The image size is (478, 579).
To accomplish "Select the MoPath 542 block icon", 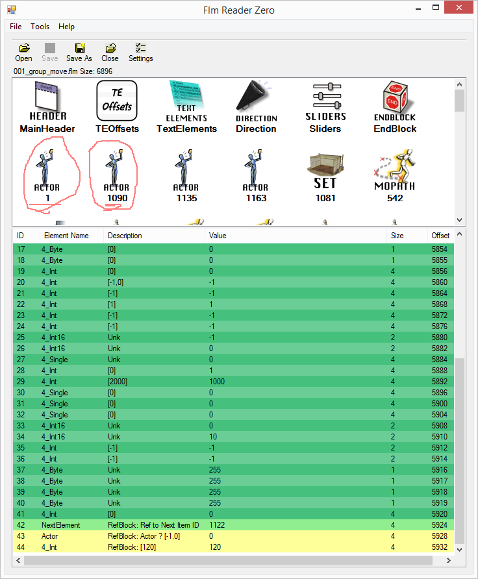I will (395, 176).
